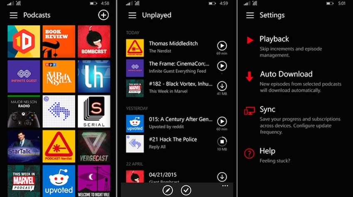Open the Reply All arrow podcast tile
The image size is (353, 197).
click(59, 111)
